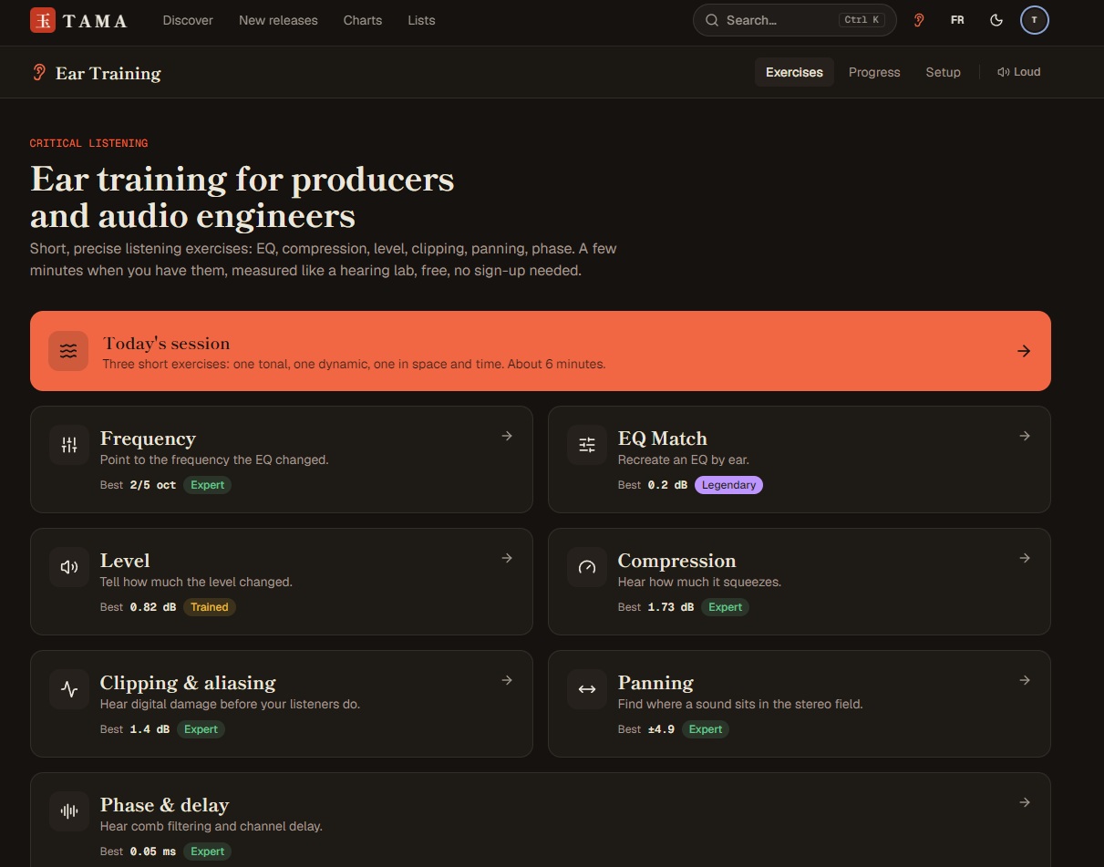This screenshot has height=867, width=1104.
Task: Click the Clipping & aliasing waveform icon
Action: pos(69,689)
